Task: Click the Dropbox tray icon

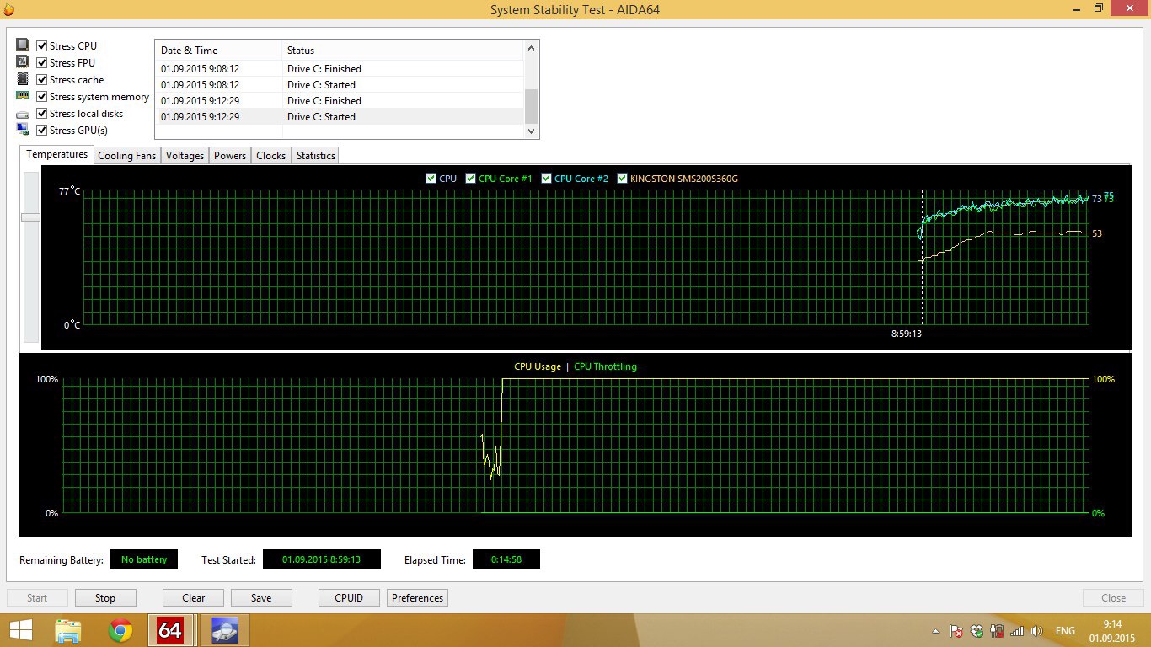Action: tap(977, 631)
